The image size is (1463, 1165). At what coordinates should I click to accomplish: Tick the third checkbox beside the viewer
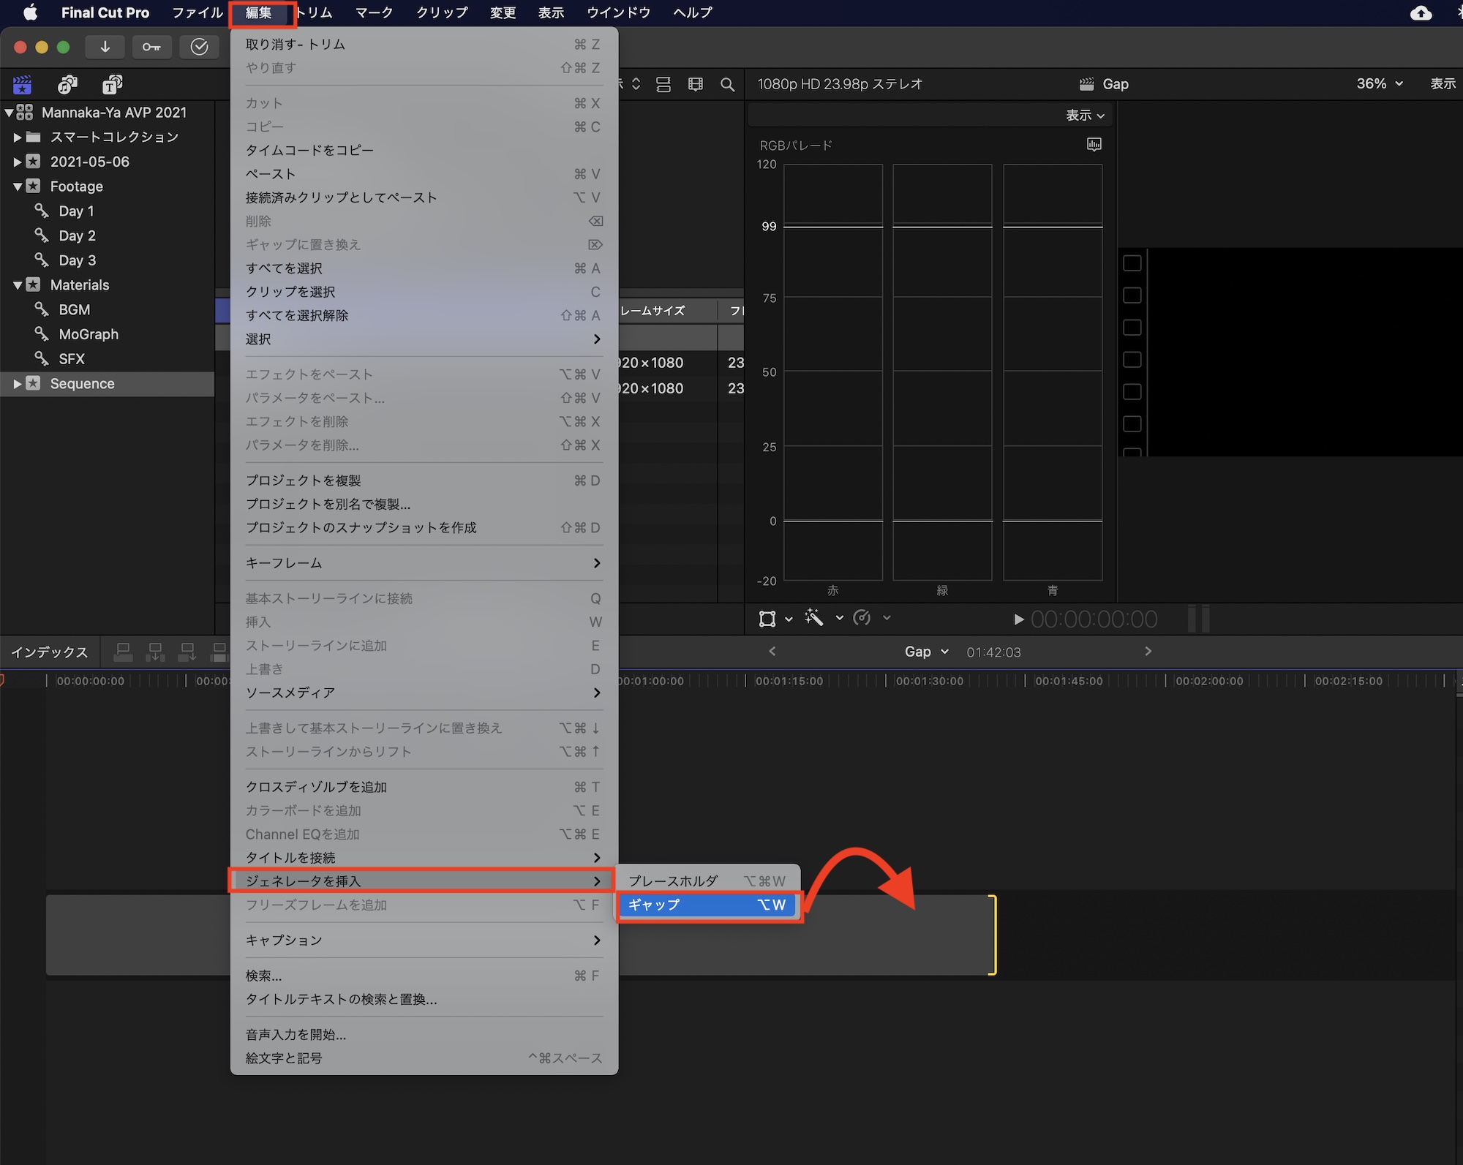[1132, 328]
